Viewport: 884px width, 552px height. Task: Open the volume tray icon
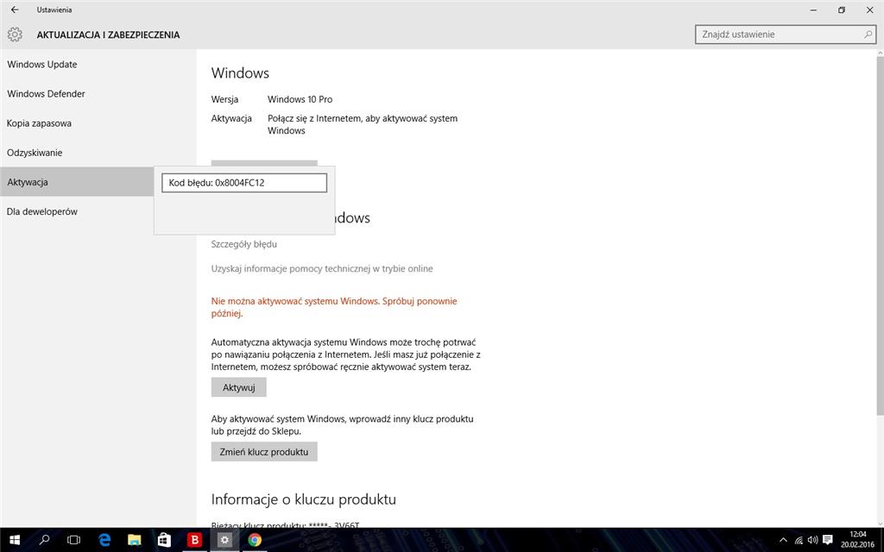click(812, 541)
